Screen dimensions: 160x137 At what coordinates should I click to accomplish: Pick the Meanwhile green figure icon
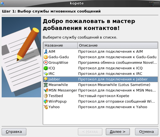tap(46, 85)
